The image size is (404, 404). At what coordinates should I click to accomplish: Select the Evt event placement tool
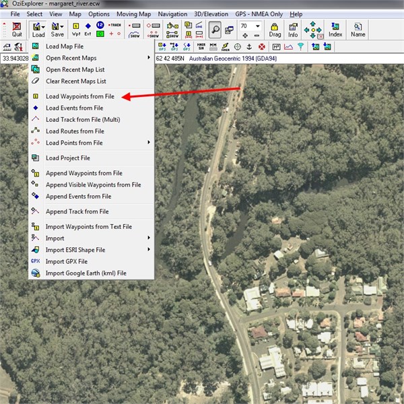(x=88, y=30)
